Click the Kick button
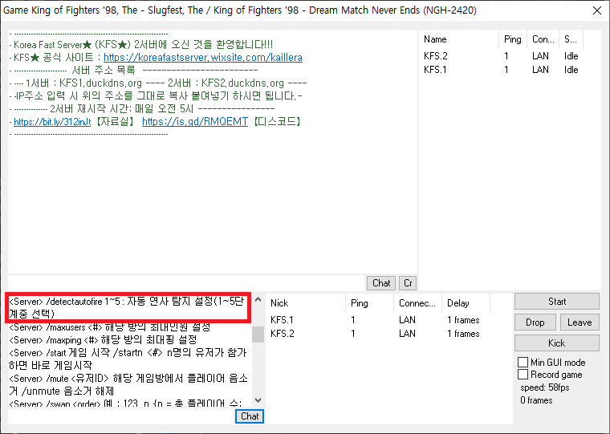 (x=557, y=343)
